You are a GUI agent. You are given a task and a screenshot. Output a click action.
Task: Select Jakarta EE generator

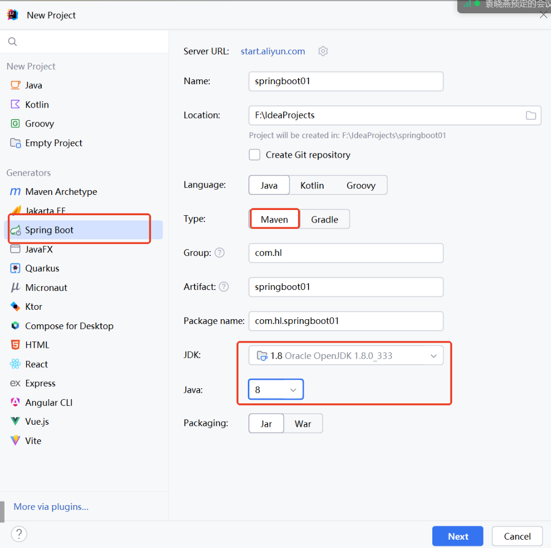[45, 211]
